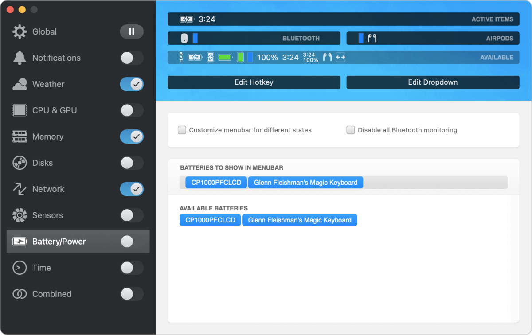Click the Notifications bell icon

point(20,58)
